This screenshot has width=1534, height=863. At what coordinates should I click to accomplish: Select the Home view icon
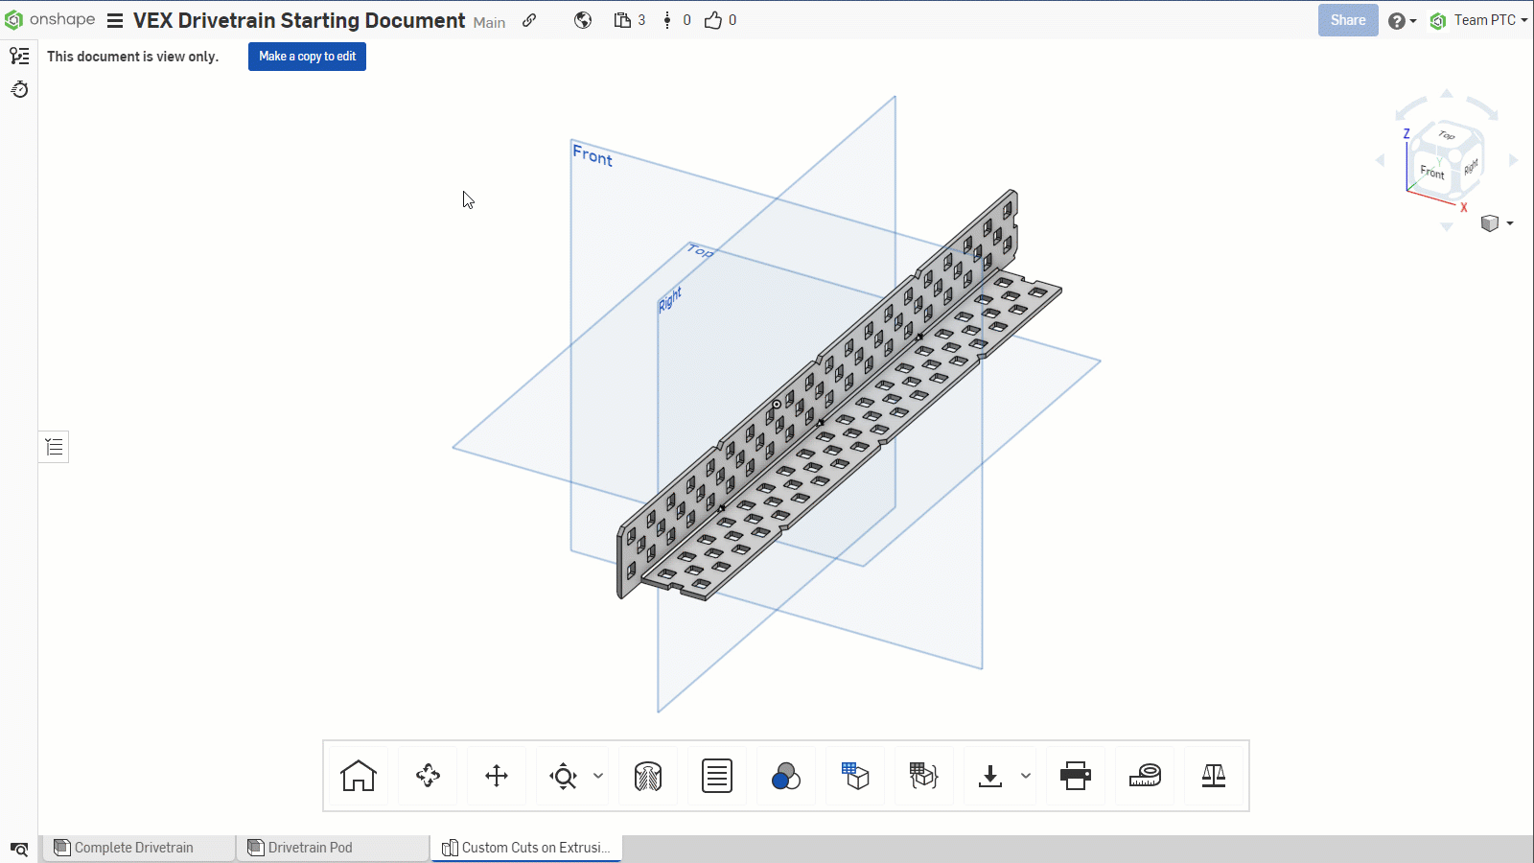[357, 776]
